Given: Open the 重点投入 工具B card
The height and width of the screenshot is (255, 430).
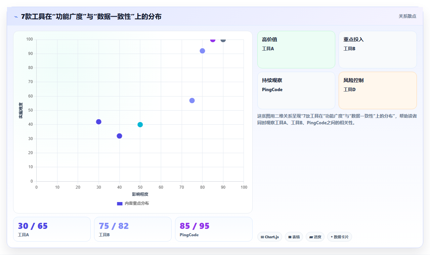Looking at the screenshot, I should [x=378, y=50].
